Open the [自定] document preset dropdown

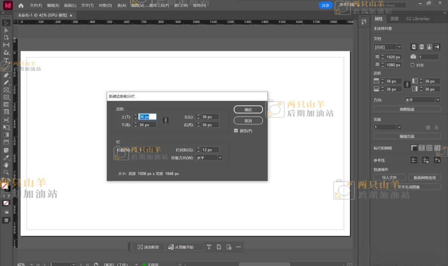point(388,47)
